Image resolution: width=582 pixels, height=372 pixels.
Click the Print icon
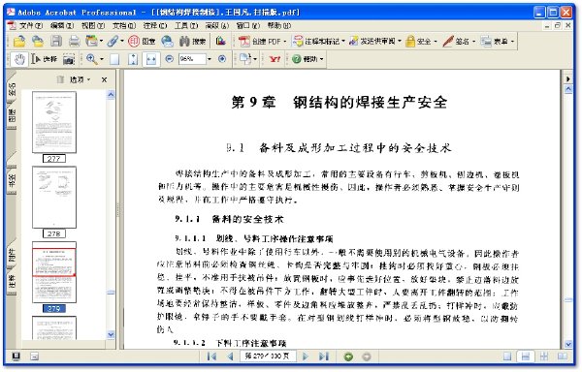point(75,41)
